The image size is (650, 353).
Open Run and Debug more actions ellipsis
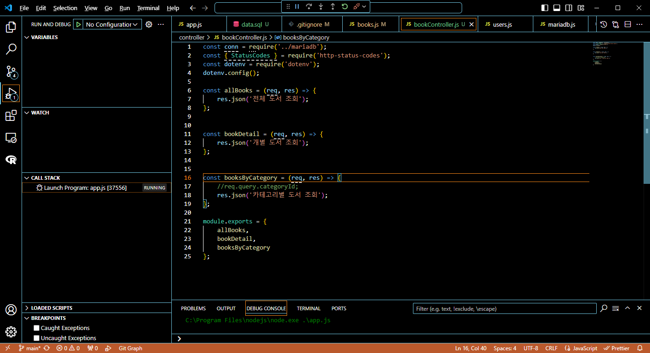pyautogui.click(x=161, y=24)
